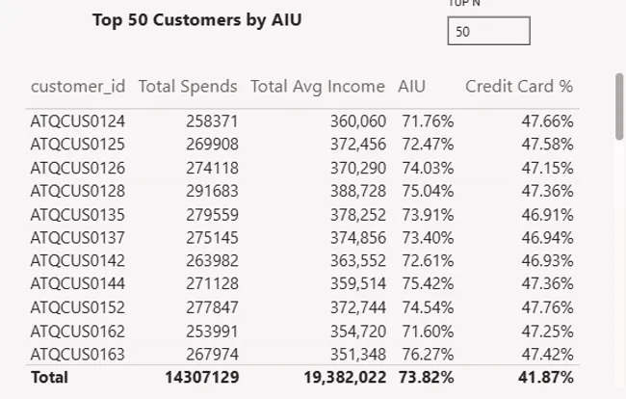
Task: Select customer row ATQCUS0137
Action: coord(302,238)
